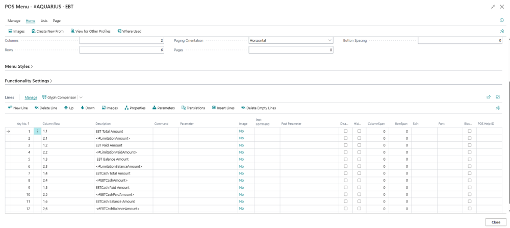510x228 pixels.
Task: Tick Blocked checkbox for EBTCash Total Amount row
Action: pyautogui.click(x=469, y=173)
